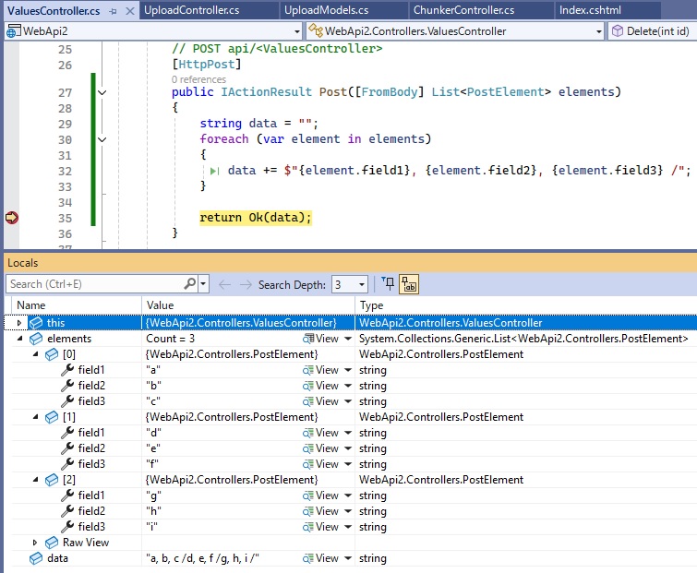
Task: Click the [2] element cube icon
Action: click(52, 479)
